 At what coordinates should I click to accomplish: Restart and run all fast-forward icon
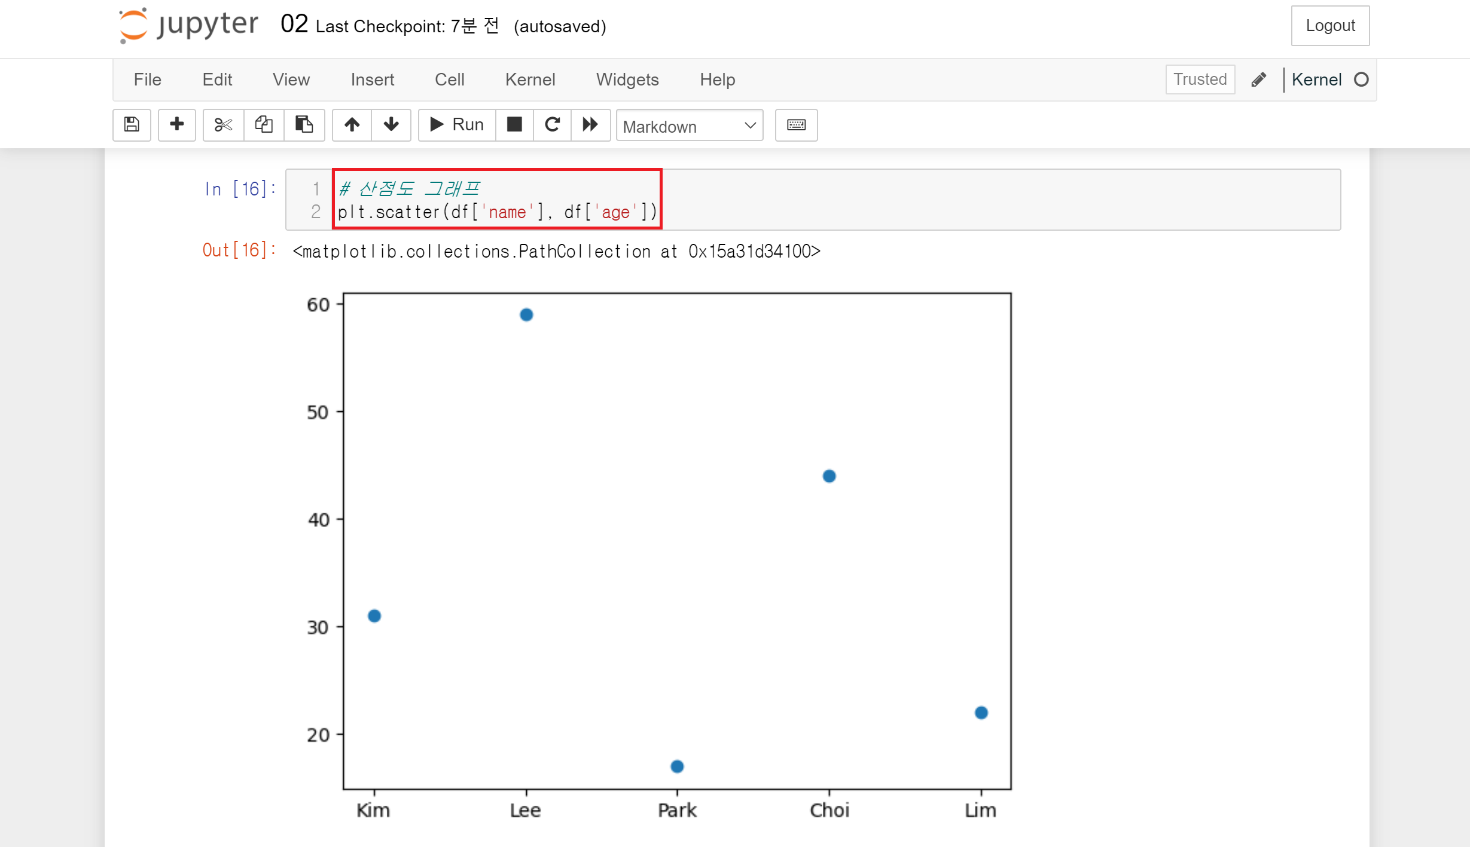pyautogui.click(x=590, y=124)
